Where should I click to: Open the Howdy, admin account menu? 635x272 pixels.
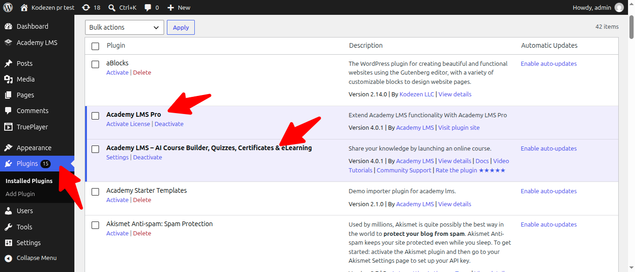[598, 7]
